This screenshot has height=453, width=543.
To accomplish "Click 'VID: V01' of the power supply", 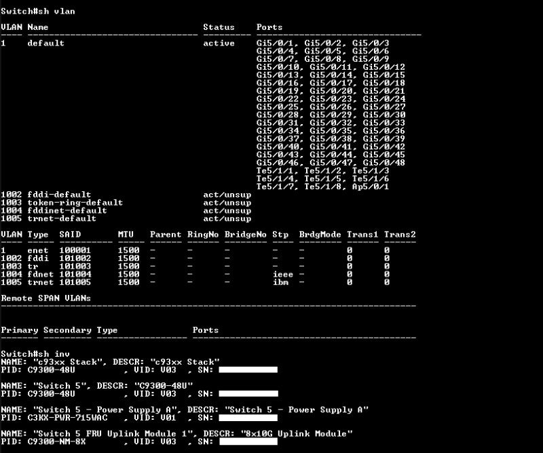I will click(x=155, y=417).
